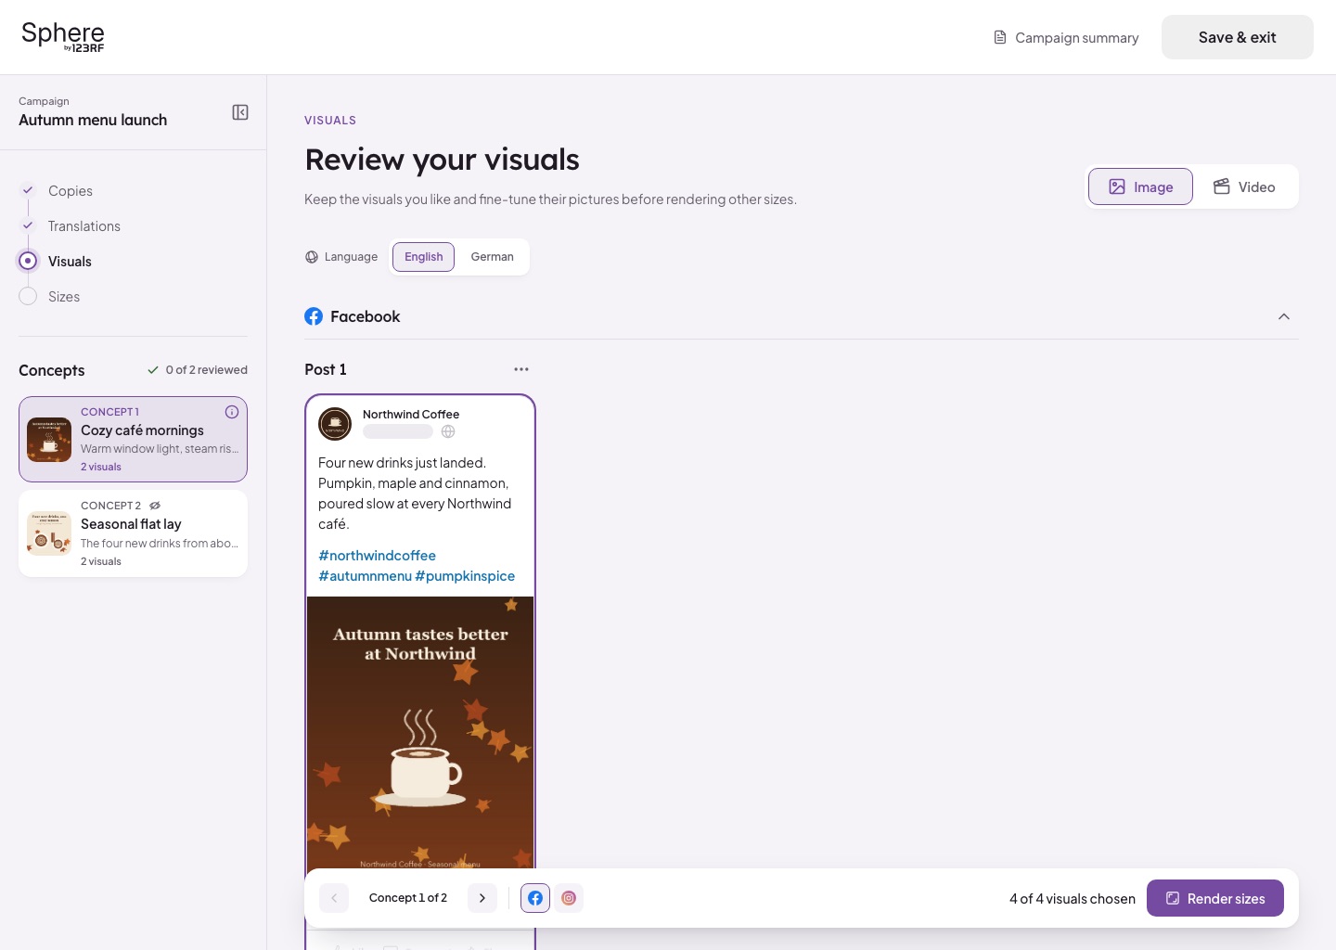
Task: Select English language
Action: tap(423, 257)
